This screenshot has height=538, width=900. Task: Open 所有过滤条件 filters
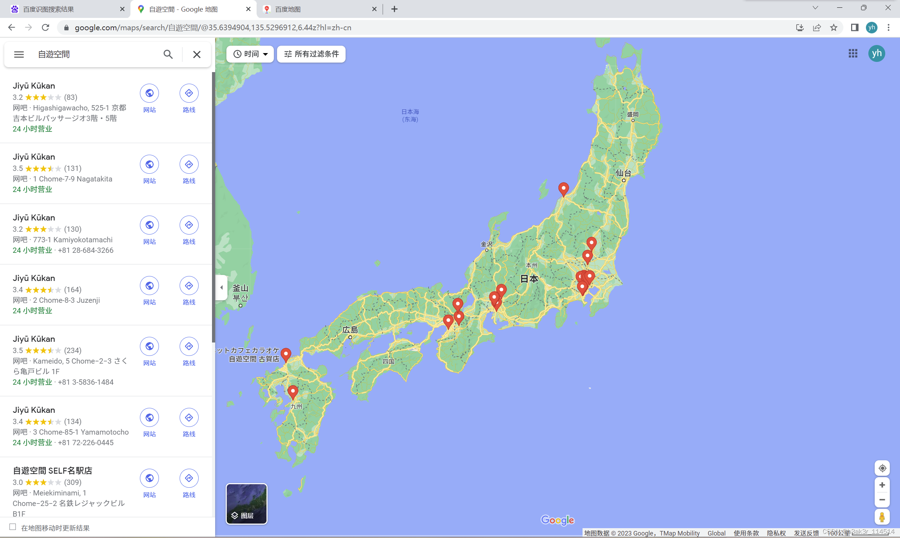(x=311, y=54)
